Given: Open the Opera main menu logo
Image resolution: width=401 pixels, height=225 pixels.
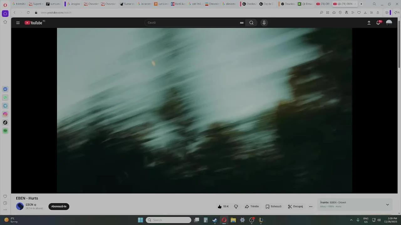Looking at the screenshot, I should (x=5, y=5).
